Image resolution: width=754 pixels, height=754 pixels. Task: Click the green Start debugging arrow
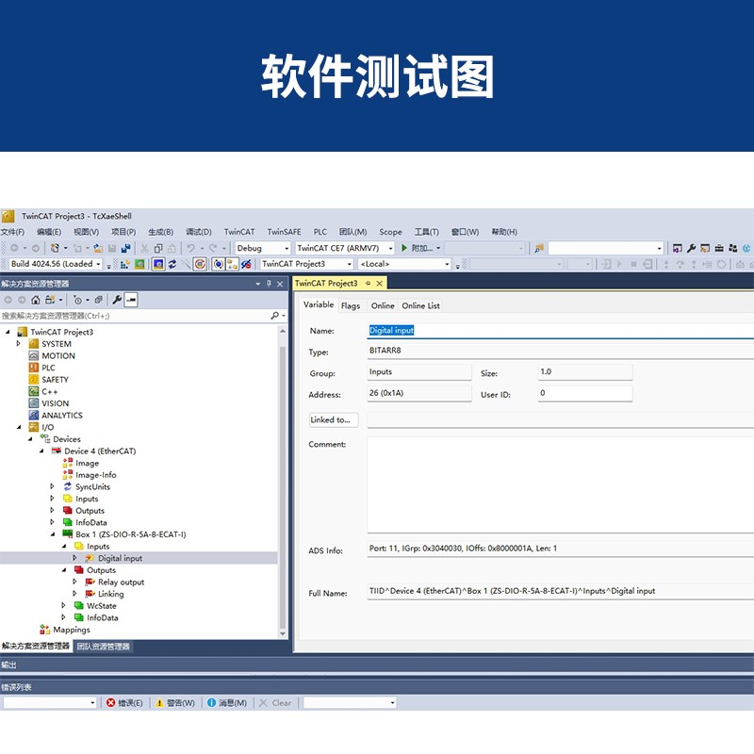coord(404,248)
